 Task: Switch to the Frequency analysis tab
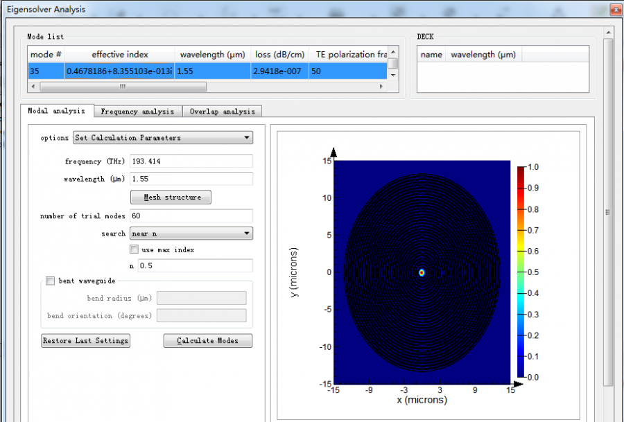click(137, 111)
